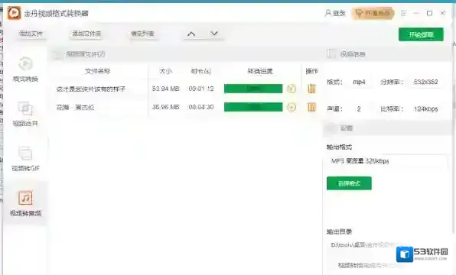Viewport: 456px width, 275px height.
Task: Click the 124kbps bitrate value
Action: pyautogui.click(x=425, y=109)
